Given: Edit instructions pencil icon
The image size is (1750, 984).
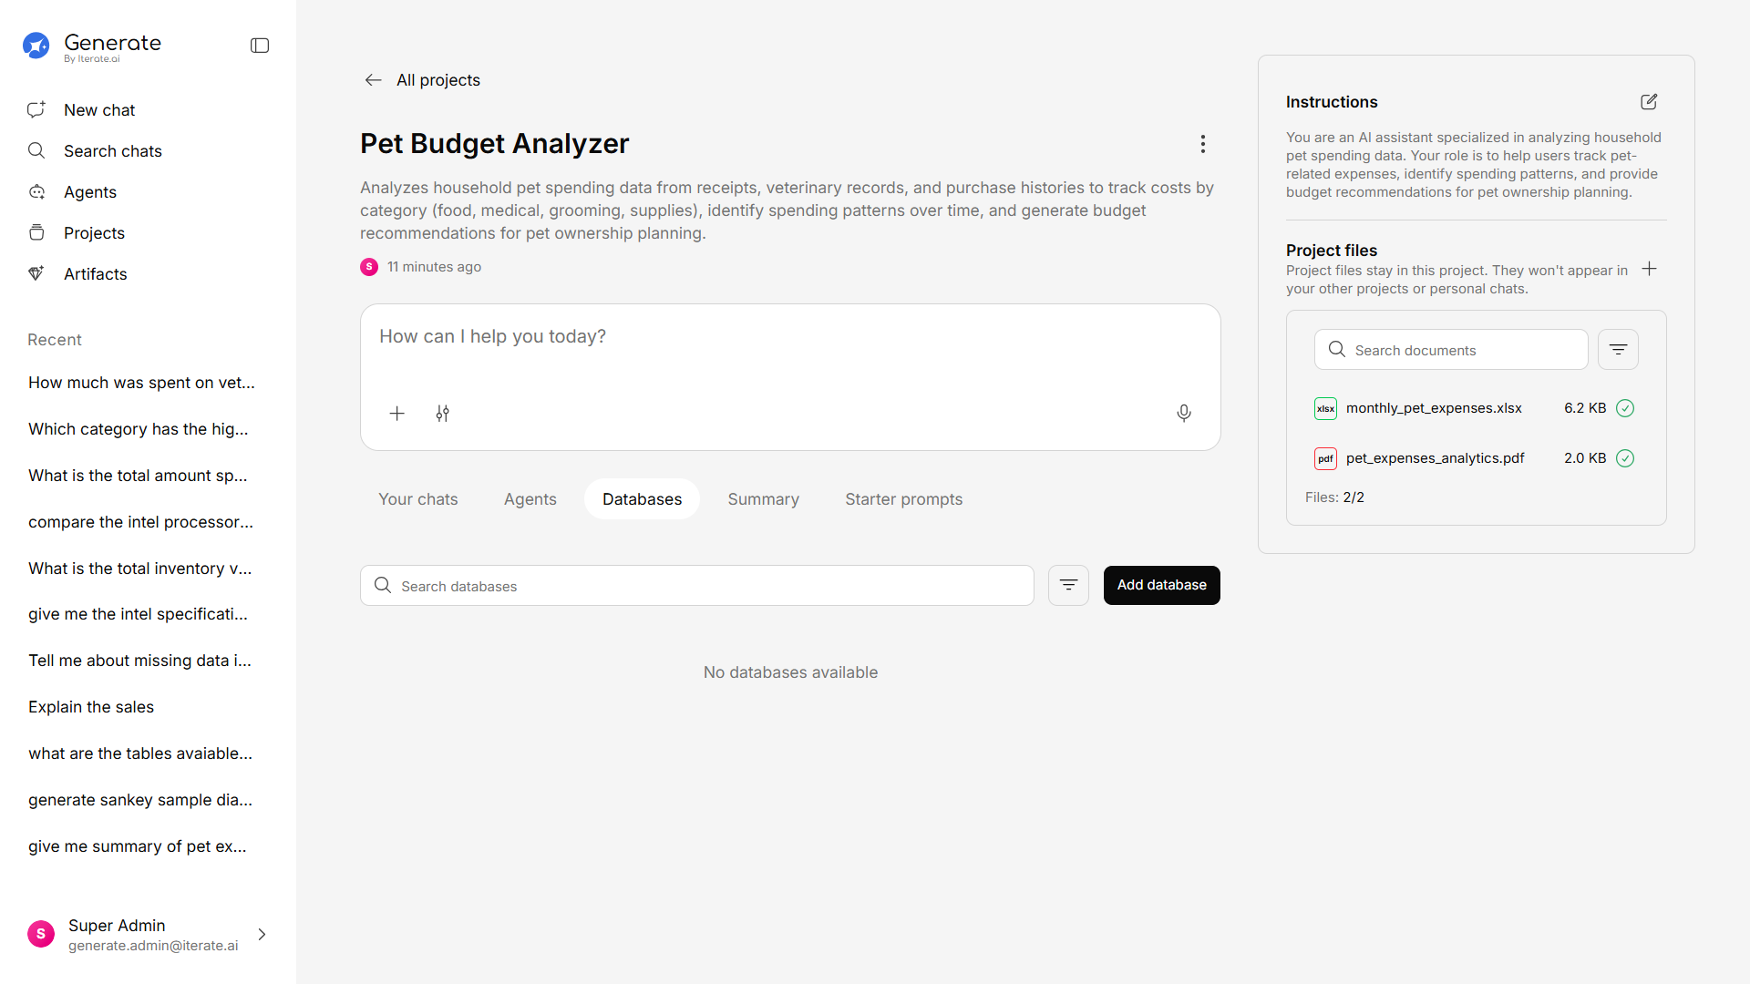Looking at the screenshot, I should coord(1648,102).
